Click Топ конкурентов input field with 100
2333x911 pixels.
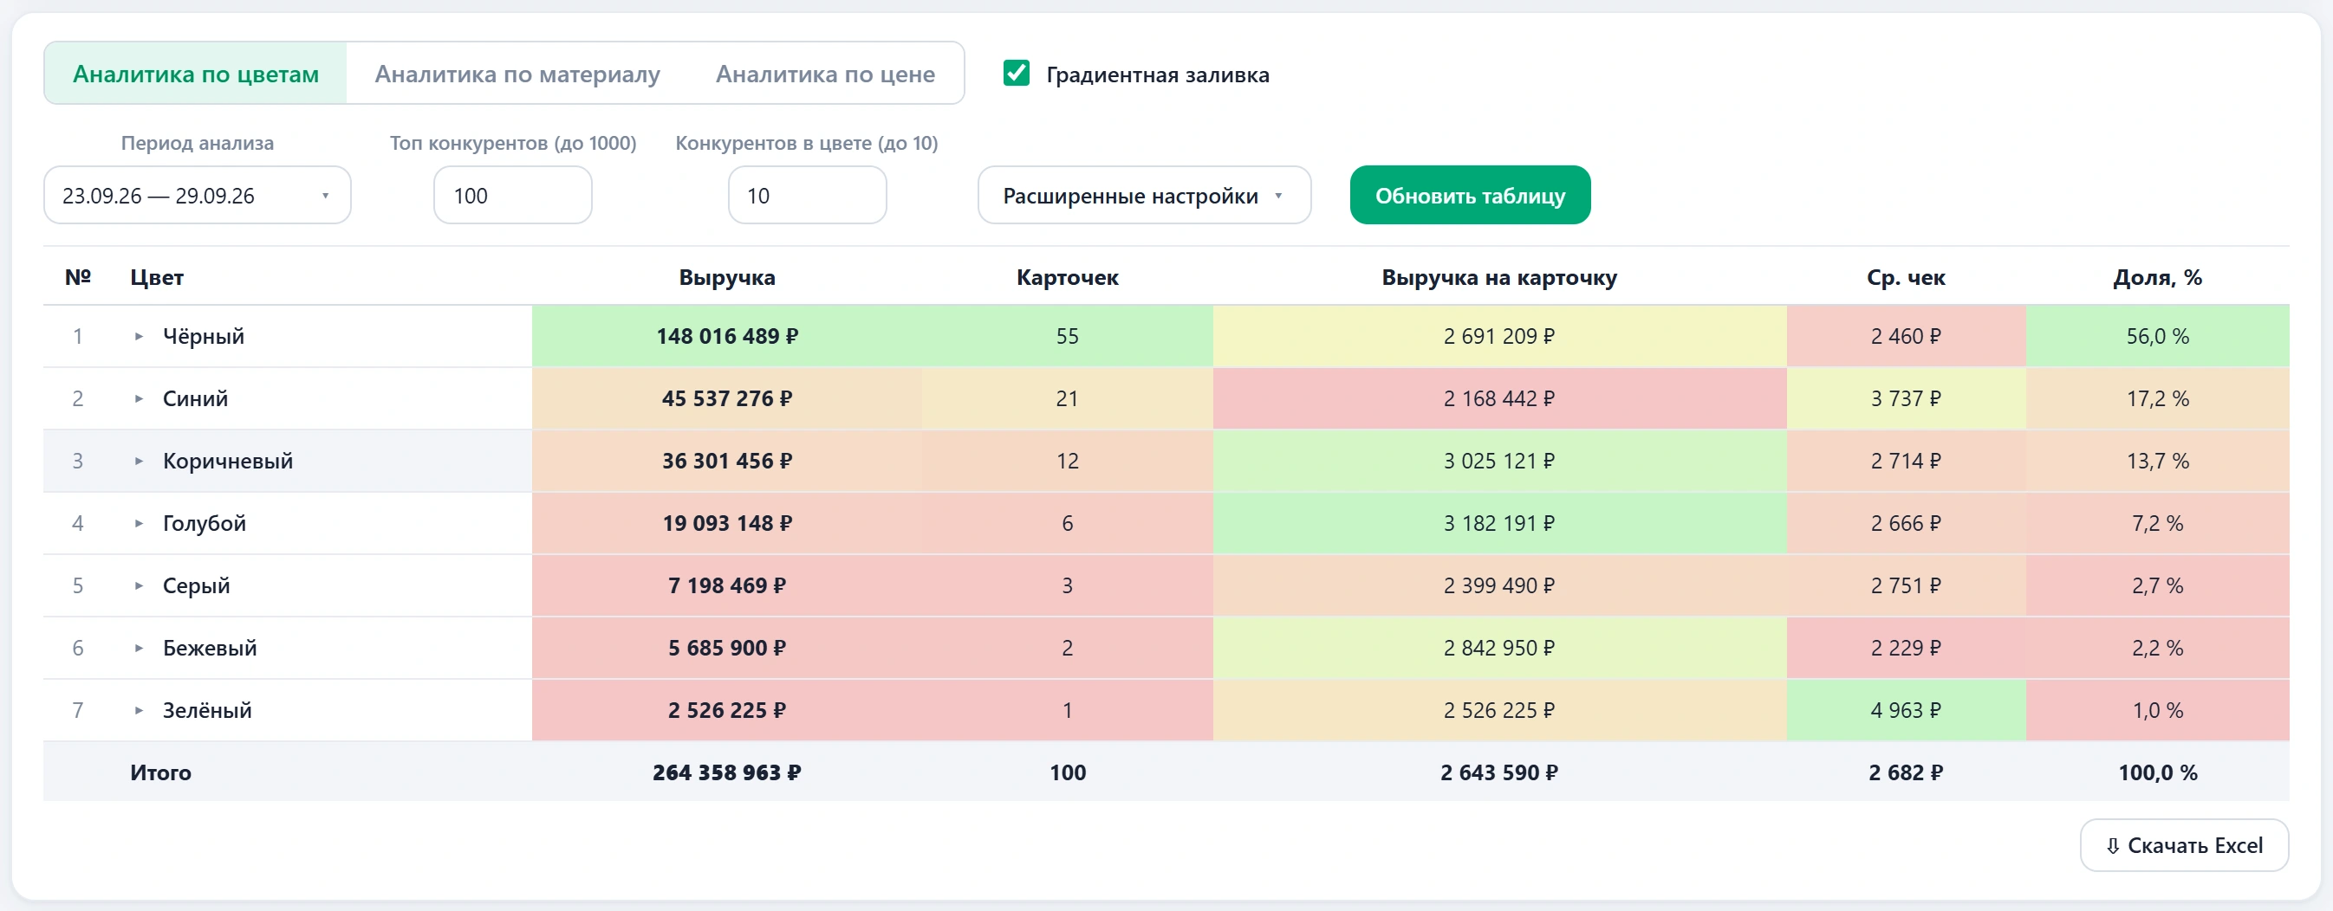tap(512, 196)
